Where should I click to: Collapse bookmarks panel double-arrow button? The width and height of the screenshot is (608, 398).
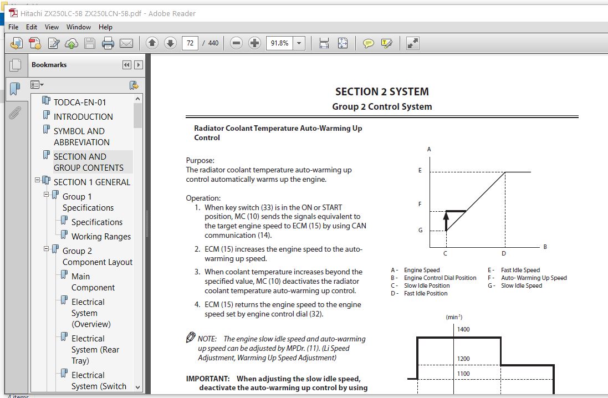[127, 65]
